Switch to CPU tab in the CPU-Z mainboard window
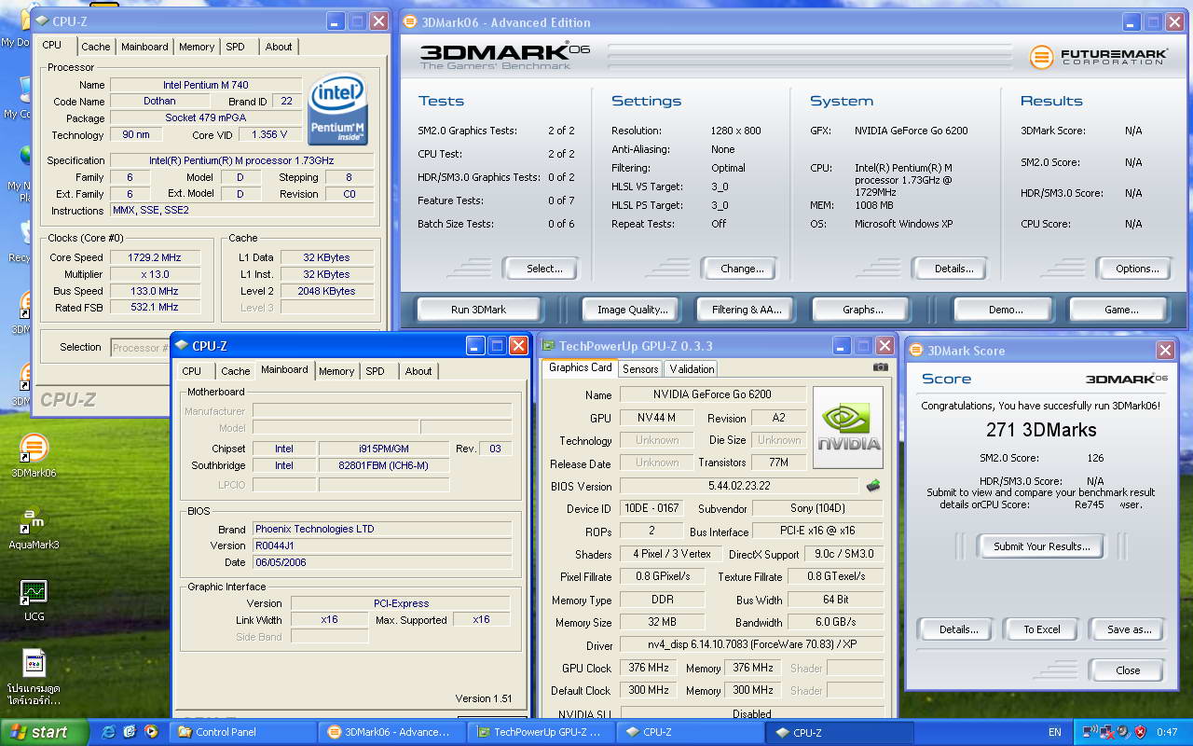The image size is (1193, 746). 192,371
